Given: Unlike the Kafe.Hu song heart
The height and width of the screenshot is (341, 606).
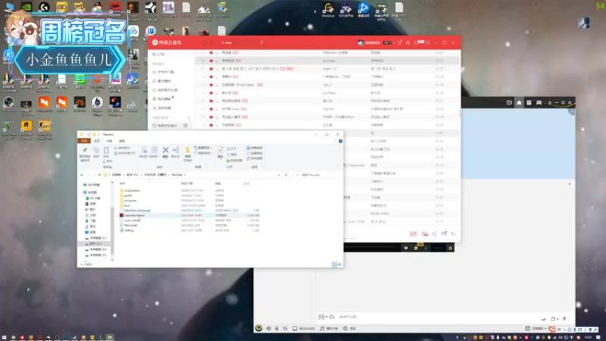Looking at the screenshot, I should (211, 109).
